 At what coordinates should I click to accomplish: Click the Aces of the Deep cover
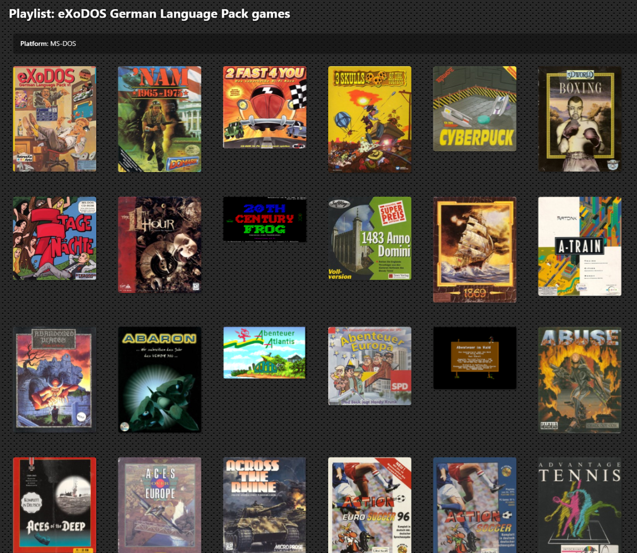pos(55,505)
